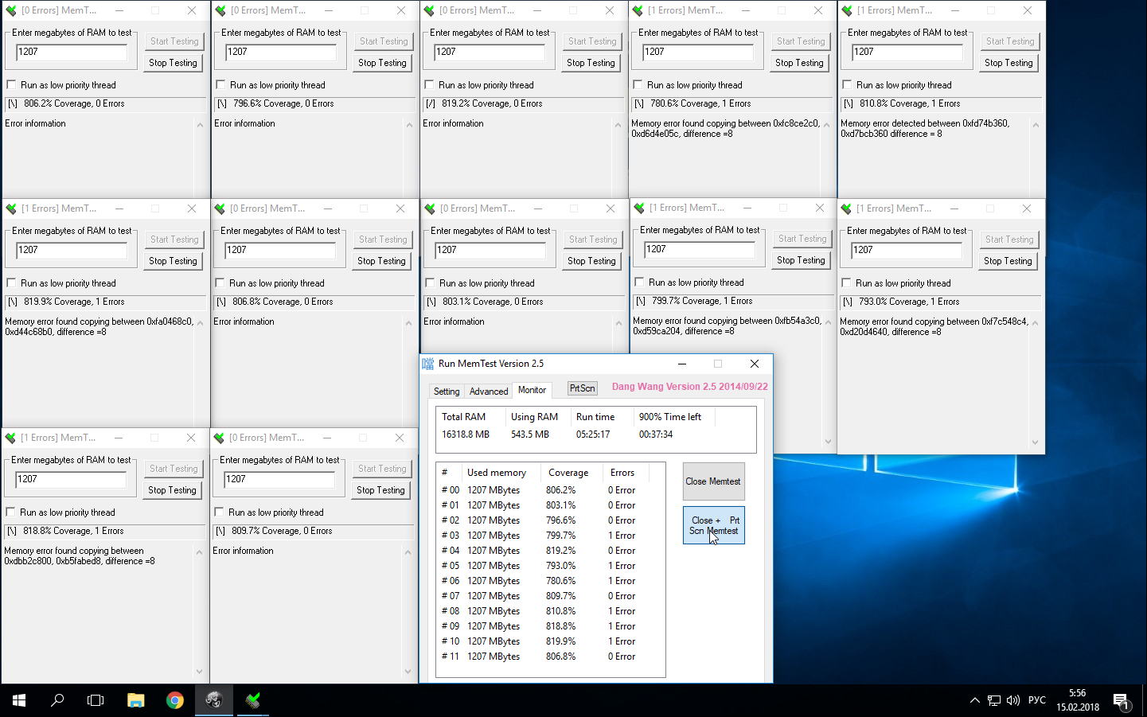1147x717 pixels.
Task: Enable low priority thread in the 819.2% coverage window
Action: point(429,85)
